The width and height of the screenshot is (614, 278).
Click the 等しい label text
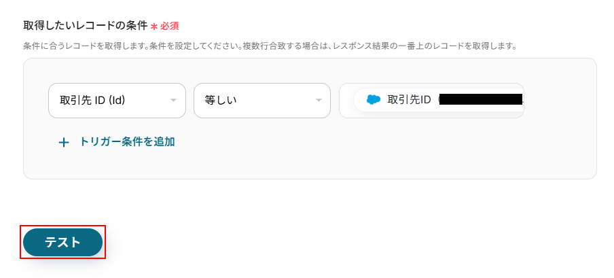pos(221,101)
